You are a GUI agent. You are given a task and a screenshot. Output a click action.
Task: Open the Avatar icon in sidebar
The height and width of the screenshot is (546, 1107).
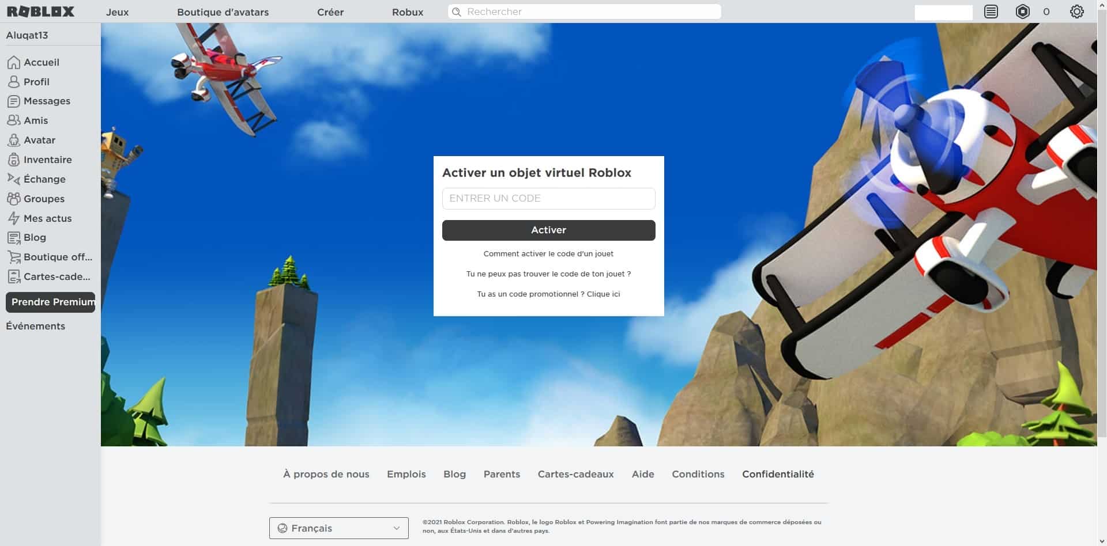tap(14, 140)
